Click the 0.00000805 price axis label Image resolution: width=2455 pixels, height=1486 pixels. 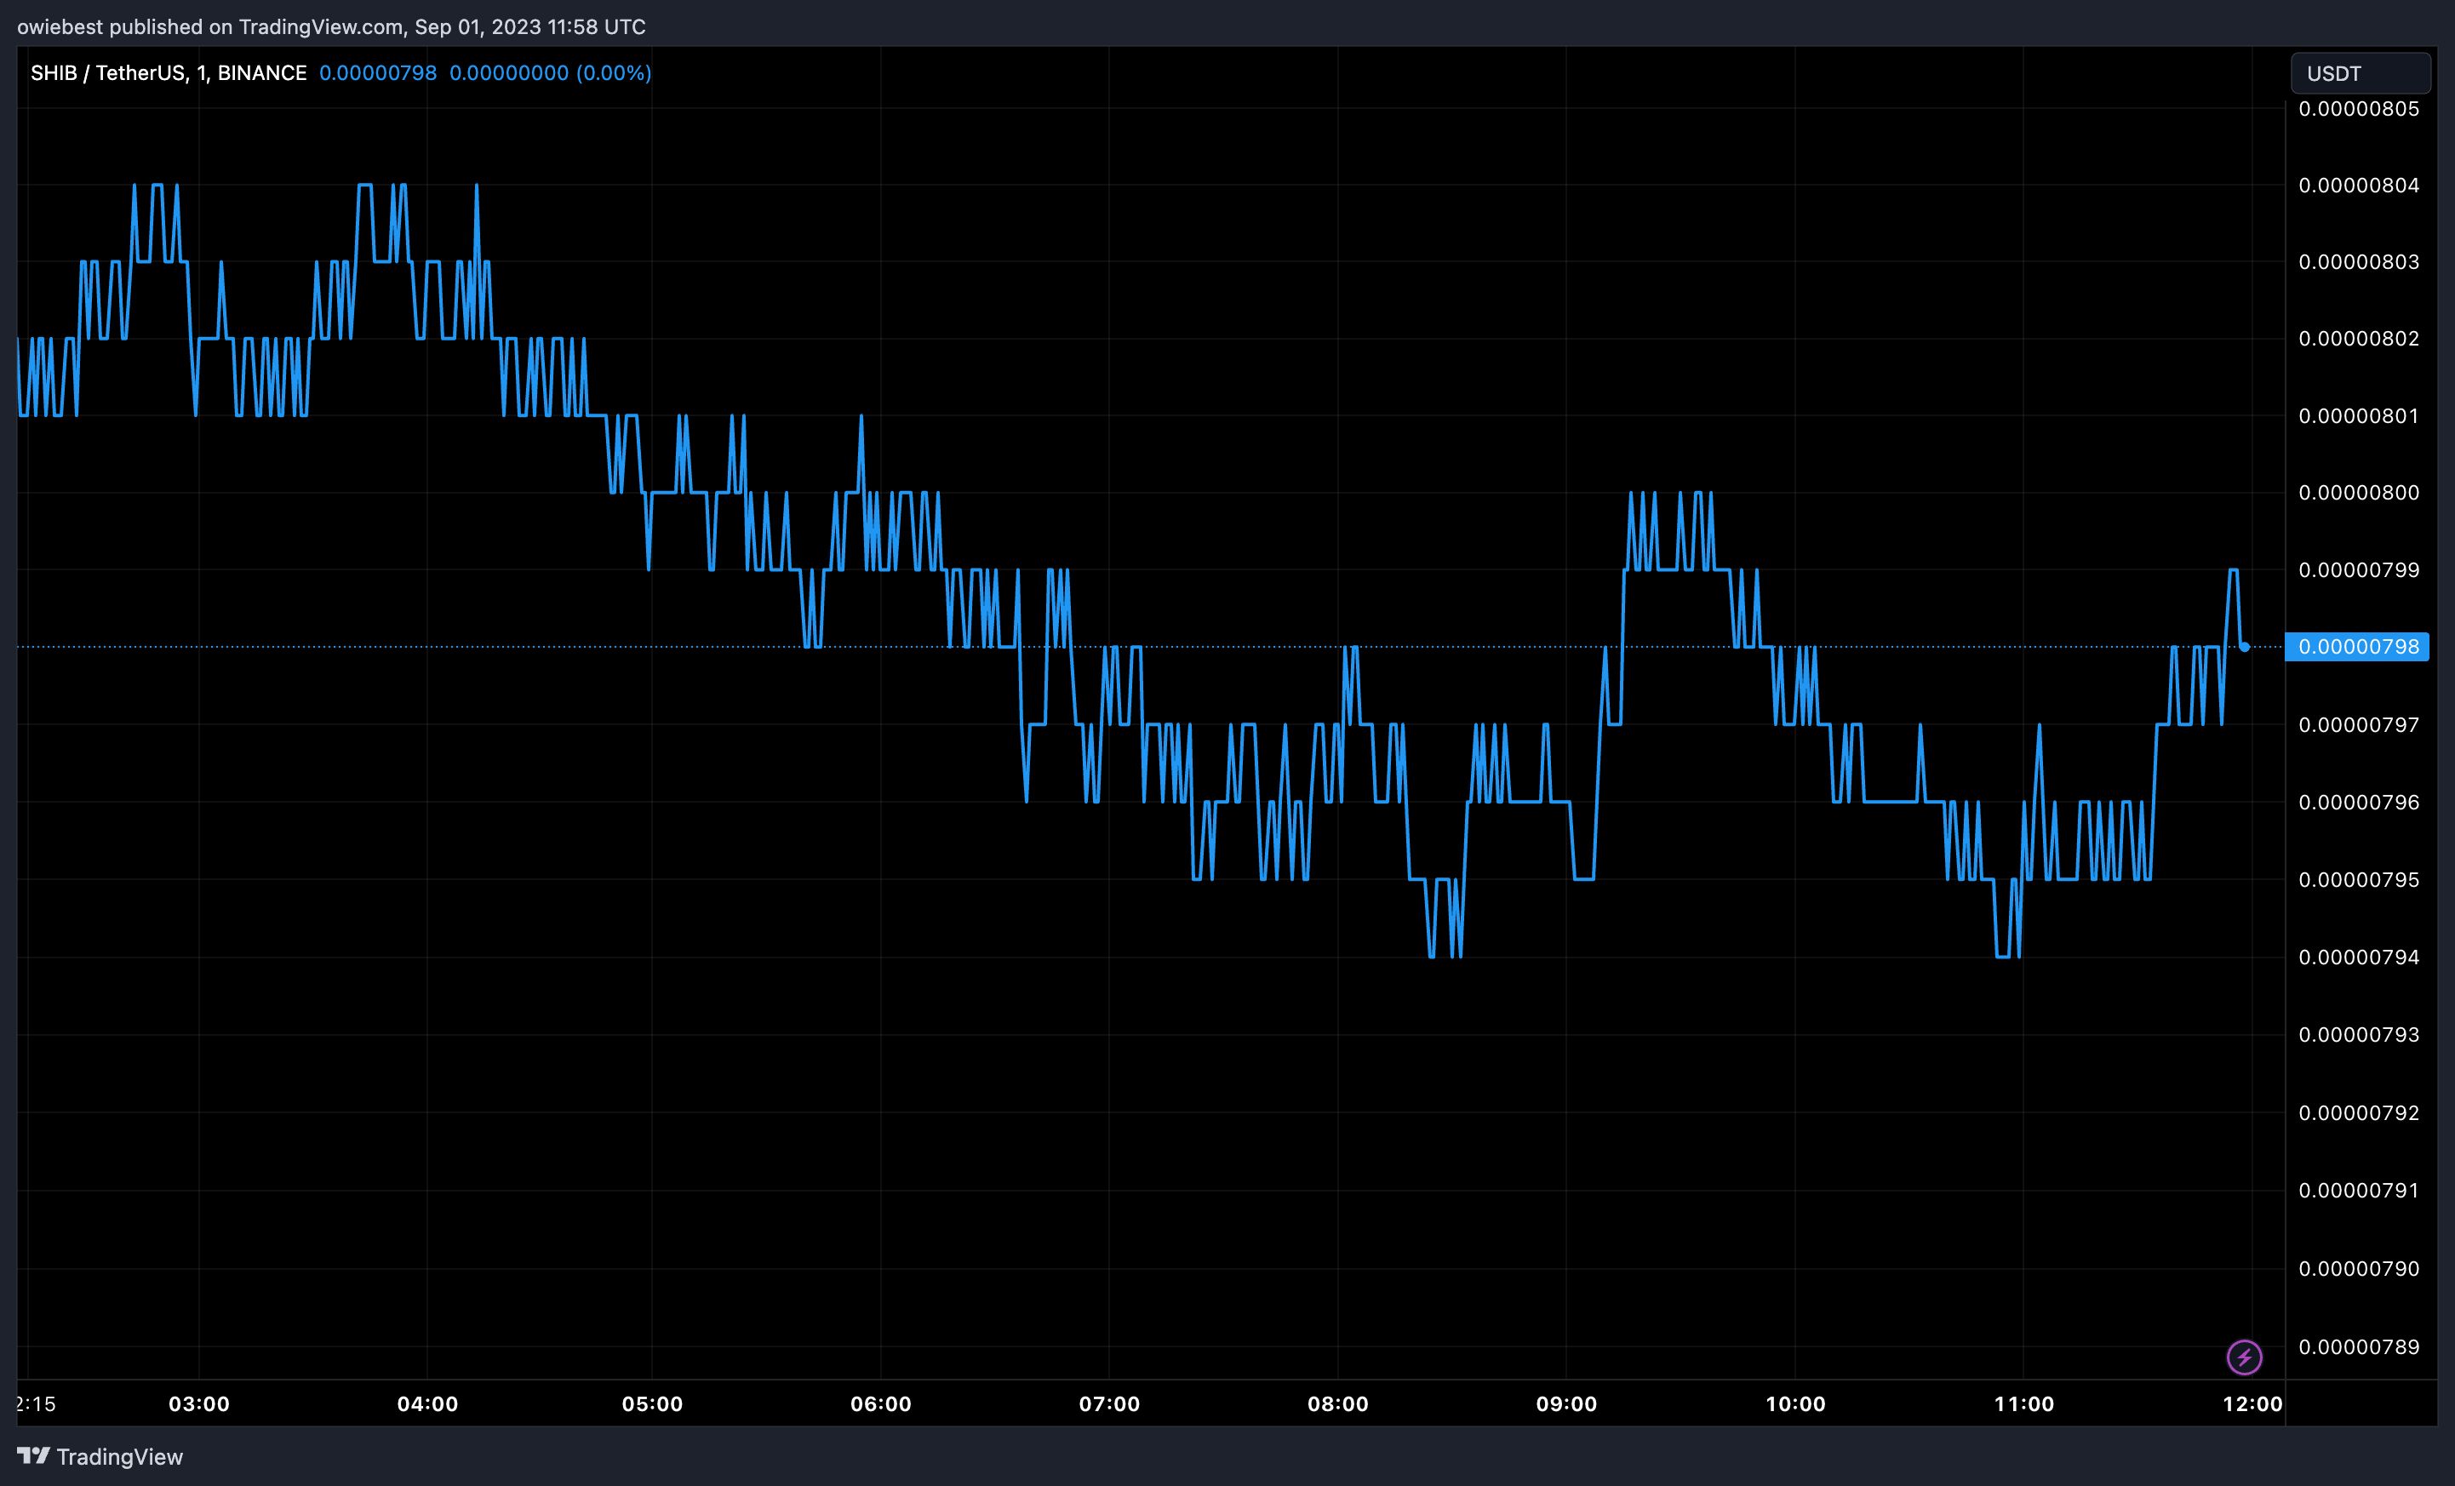tap(2358, 109)
